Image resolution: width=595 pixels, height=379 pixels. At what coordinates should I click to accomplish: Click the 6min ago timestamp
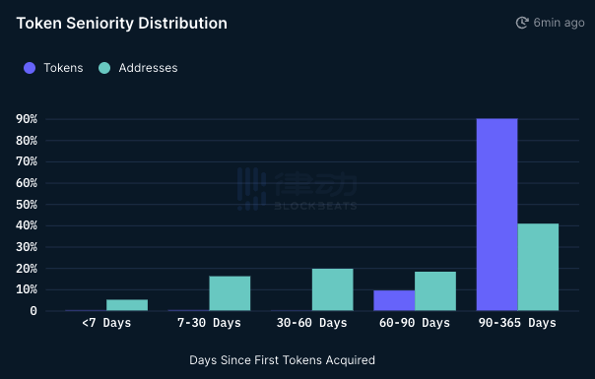click(x=559, y=23)
